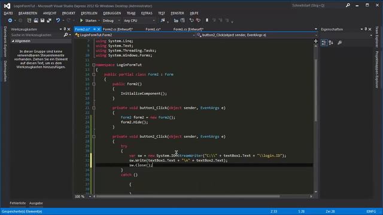This screenshot has width=383, height=215.
Task: Start debugging with the green Starten button
Action: (x=88, y=20)
